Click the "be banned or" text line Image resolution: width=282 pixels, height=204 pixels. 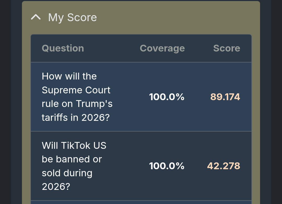pyautogui.click(x=72, y=159)
